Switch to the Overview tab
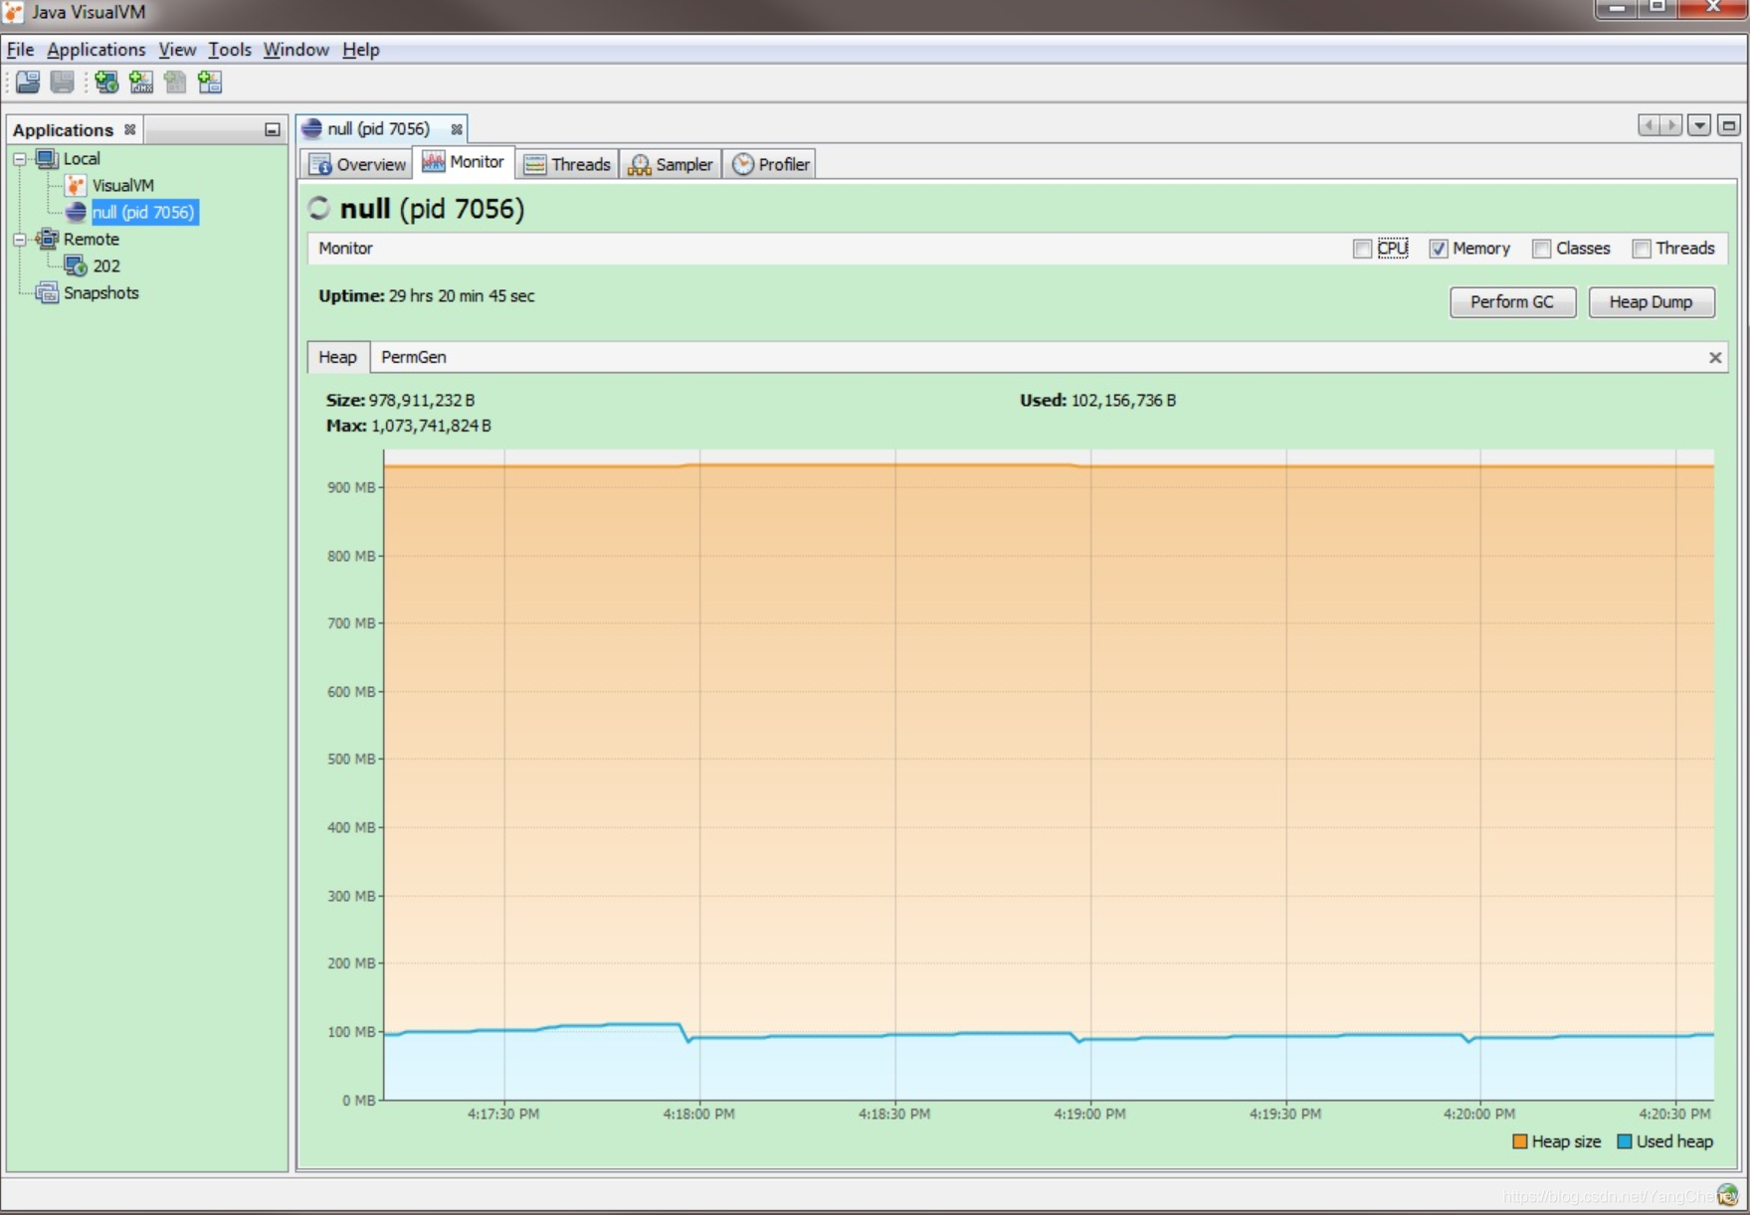 coord(357,165)
